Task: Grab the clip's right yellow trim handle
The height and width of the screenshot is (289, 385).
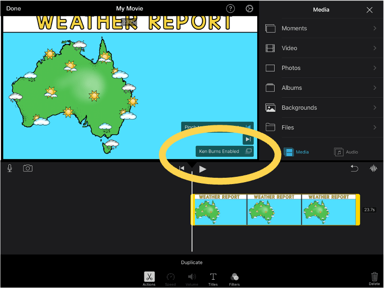Action: coord(358,209)
